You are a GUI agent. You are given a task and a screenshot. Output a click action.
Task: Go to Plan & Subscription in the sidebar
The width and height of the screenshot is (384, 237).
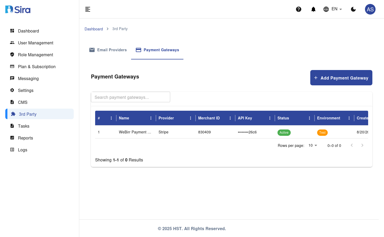pos(36,67)
